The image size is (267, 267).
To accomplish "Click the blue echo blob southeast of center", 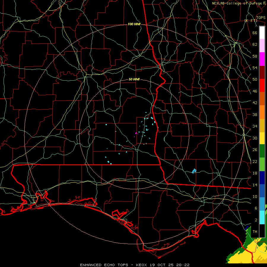I will point(194,171).
